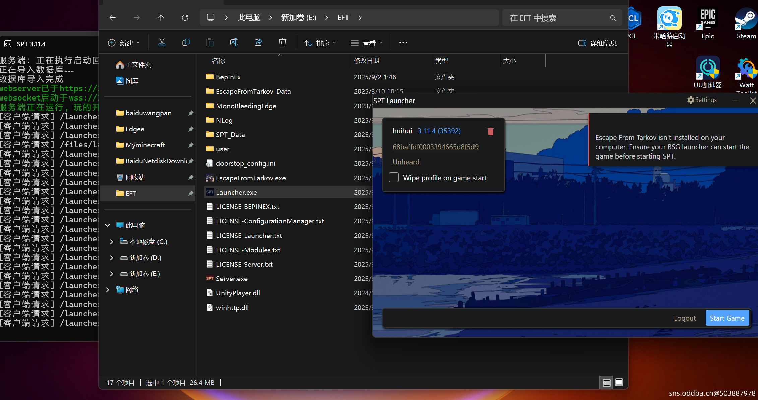
Task: Expand the 本地磁盘 (C:) tree node
Action: pos(112,242)
